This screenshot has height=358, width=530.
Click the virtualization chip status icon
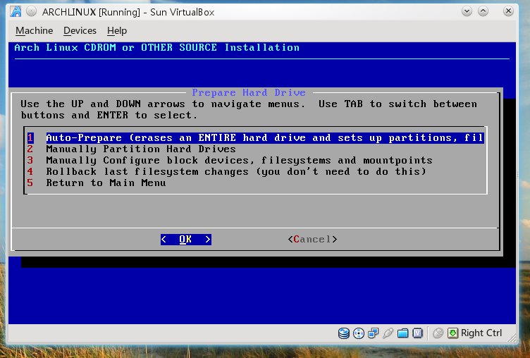coord(417,333)
